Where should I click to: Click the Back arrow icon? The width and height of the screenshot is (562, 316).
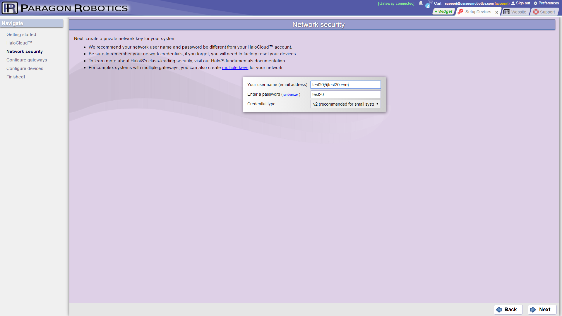(499, 310)
